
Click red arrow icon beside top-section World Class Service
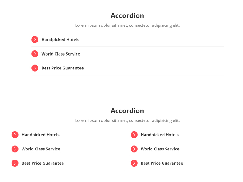pyautogui.click(x=35, y=54)
